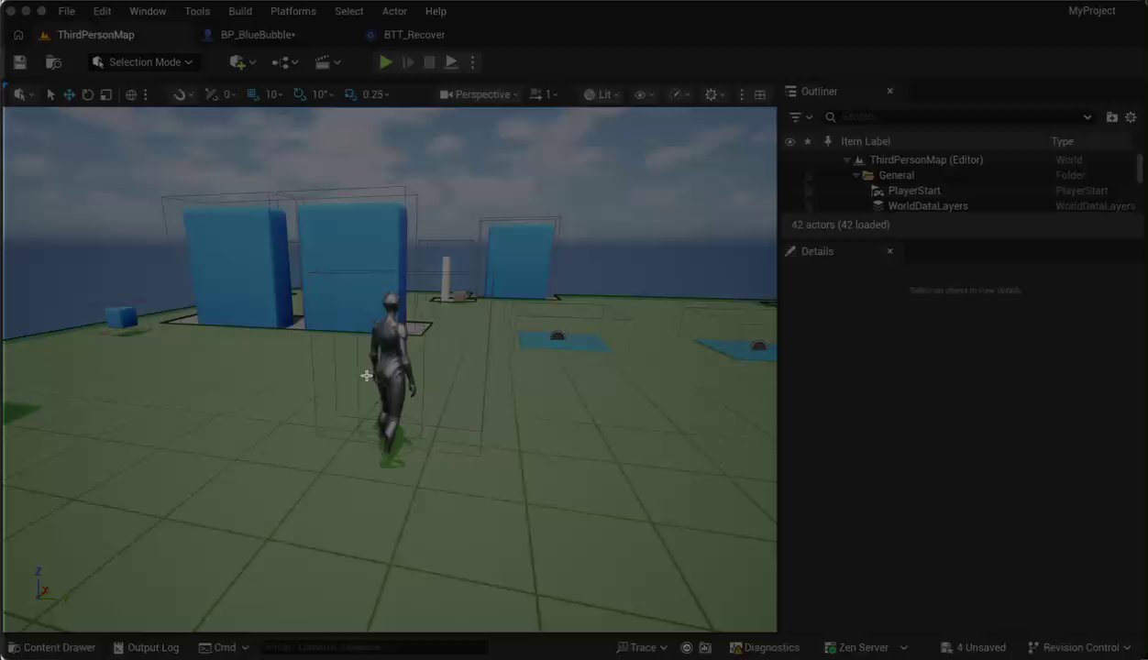The width and height of the screenshot is (1148, 660).
Task: Click the viewport layout grid icon
Action: [760, 94]
